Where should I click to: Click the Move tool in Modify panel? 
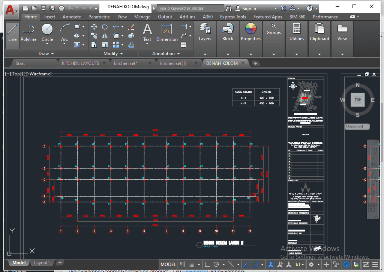(x=94, y=27)
